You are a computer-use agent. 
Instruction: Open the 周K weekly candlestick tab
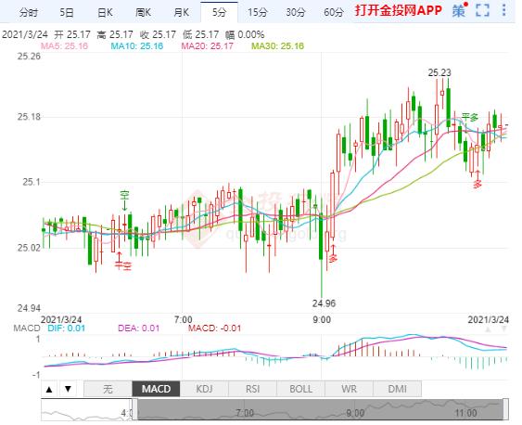coord(143,12)
